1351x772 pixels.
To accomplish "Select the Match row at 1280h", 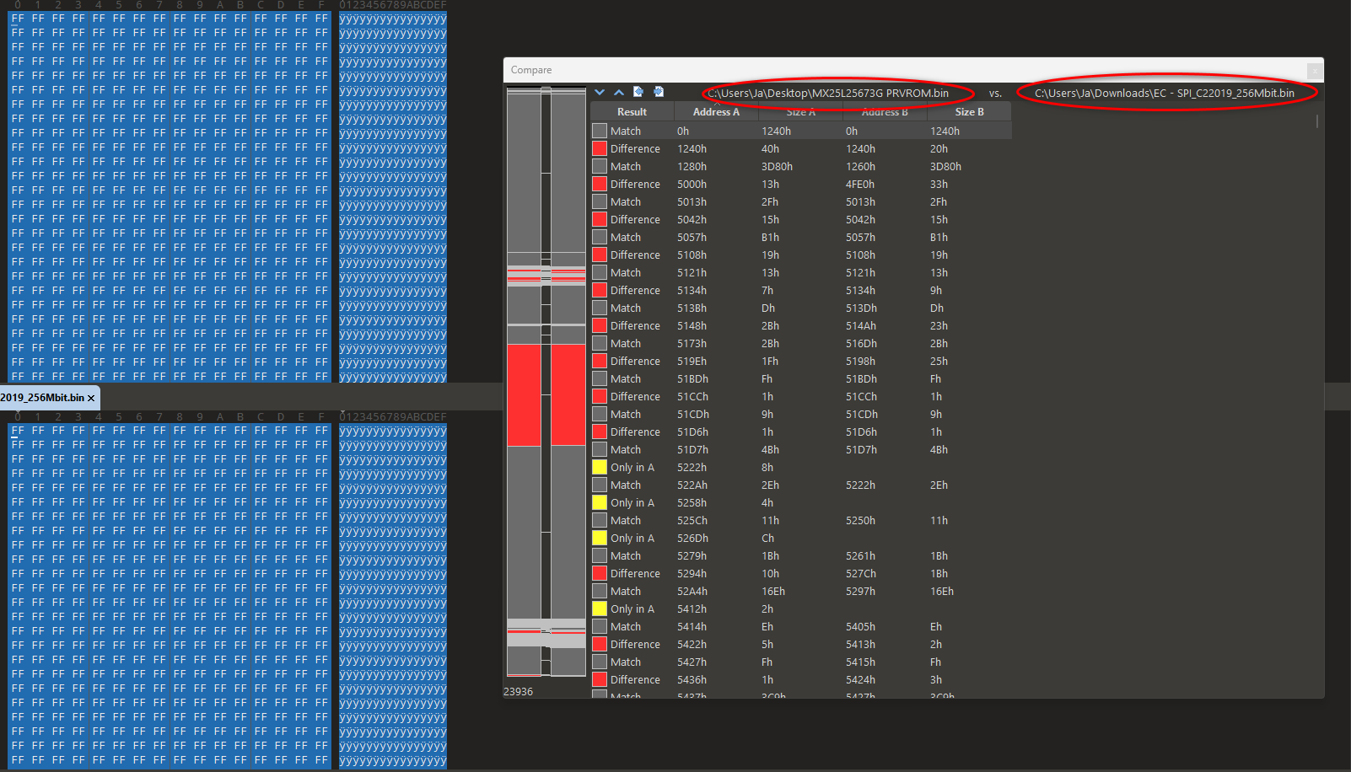I will 801,166.
